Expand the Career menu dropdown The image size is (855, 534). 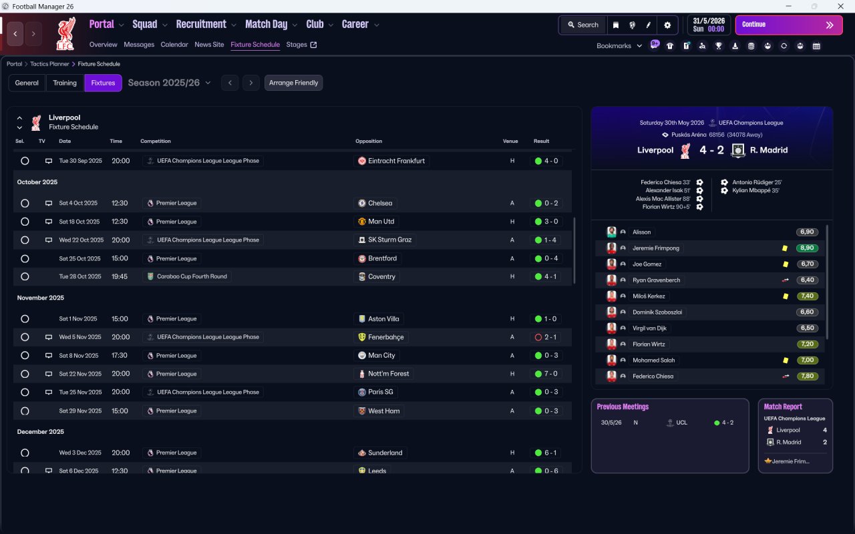(x=376, y=25)
